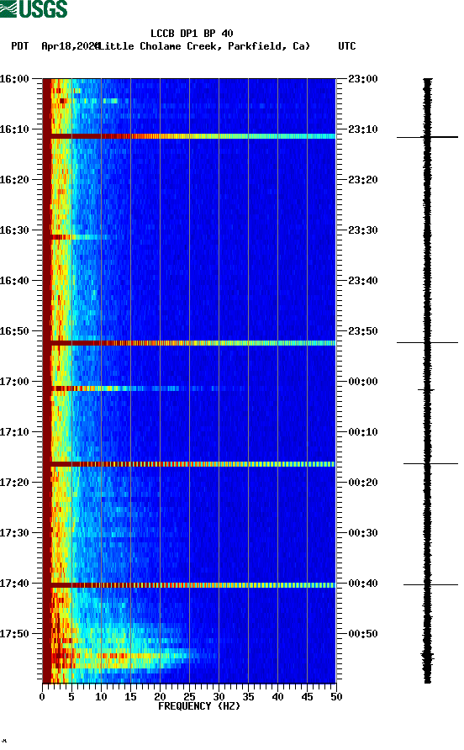The width and height of the screenshot is (464, 750).
Task: Click 'Little Cholame Creek, Parkfield, Ca)' text
Action: [x=204, y=46]
